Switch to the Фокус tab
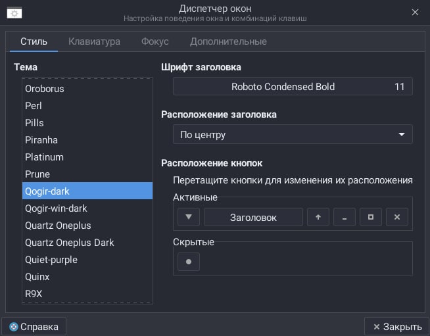Screen dimensions: 430x336 tap(155, 41)
